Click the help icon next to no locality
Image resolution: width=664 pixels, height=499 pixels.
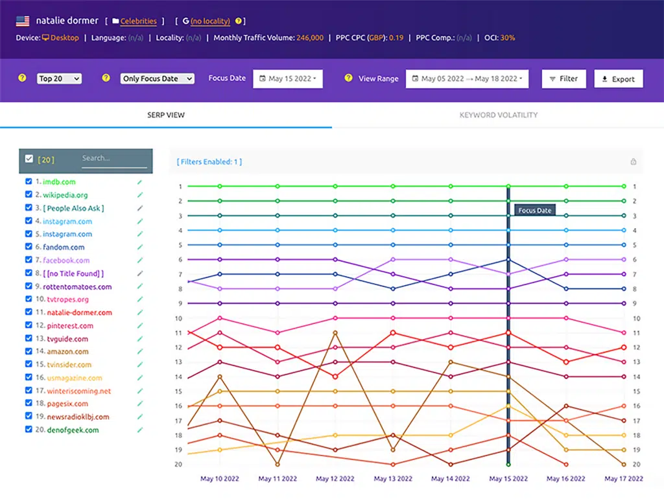tap(238, 21)
